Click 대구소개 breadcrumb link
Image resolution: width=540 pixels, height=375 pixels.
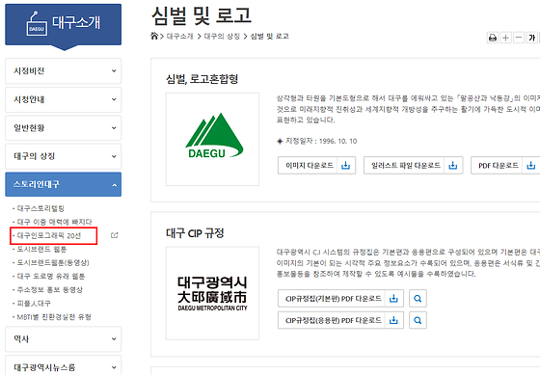tap(179, 37)
